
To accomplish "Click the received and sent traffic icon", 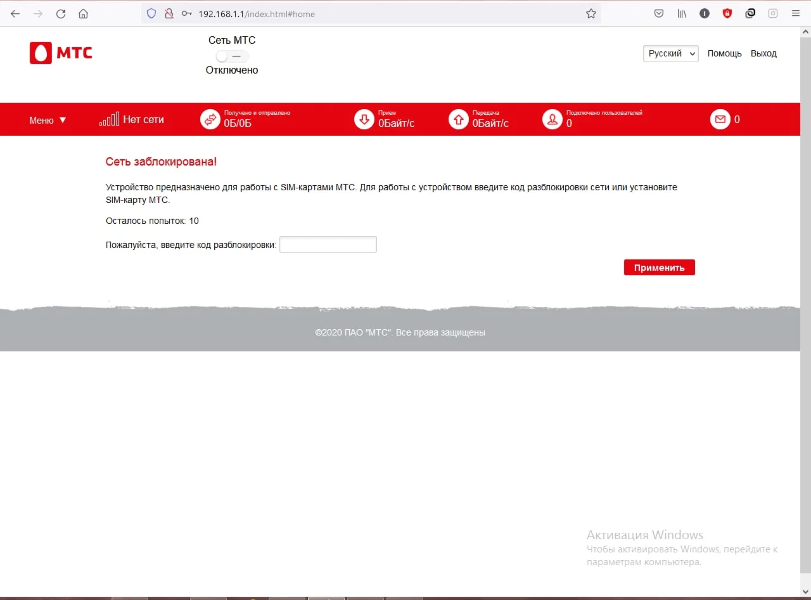I will coord(210,119).
